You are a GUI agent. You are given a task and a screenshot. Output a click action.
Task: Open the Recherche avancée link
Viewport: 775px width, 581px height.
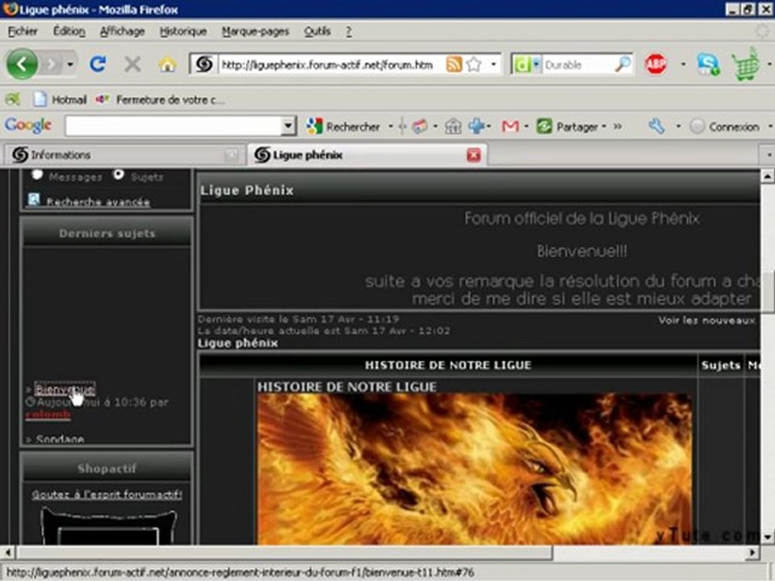coord(98,201)
